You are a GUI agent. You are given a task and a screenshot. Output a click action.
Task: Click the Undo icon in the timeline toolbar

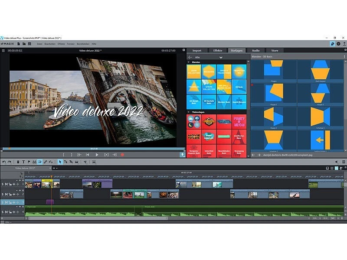tap(4, 161)
